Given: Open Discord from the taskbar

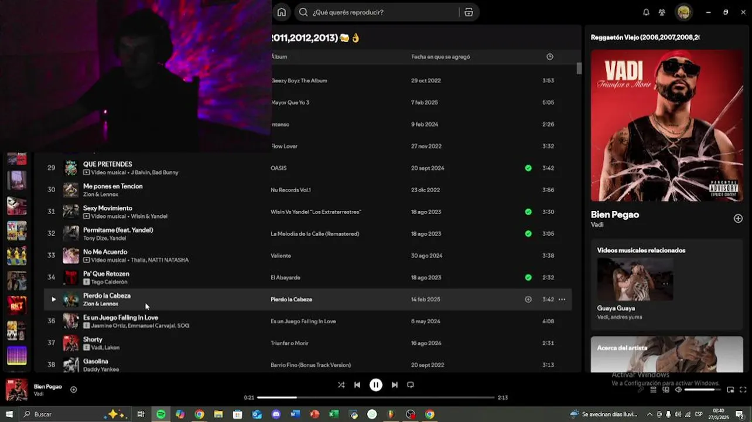Looking at the screenshot, I should click(x=276, y=414).
